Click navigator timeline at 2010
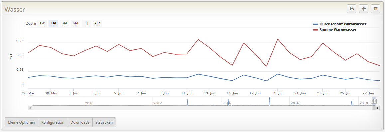This screenshot has height=132, width=385. point(89,103)
